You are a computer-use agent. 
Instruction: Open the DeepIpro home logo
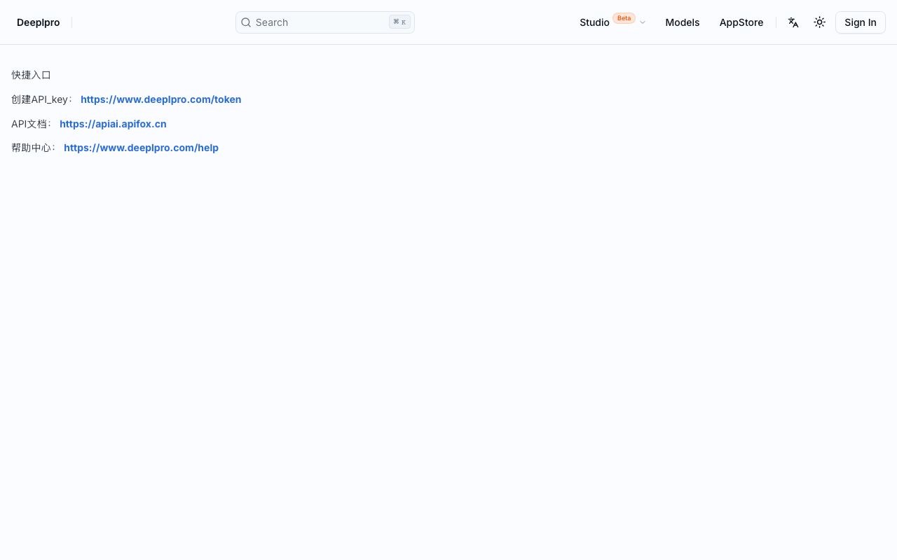tap(39, 22)
